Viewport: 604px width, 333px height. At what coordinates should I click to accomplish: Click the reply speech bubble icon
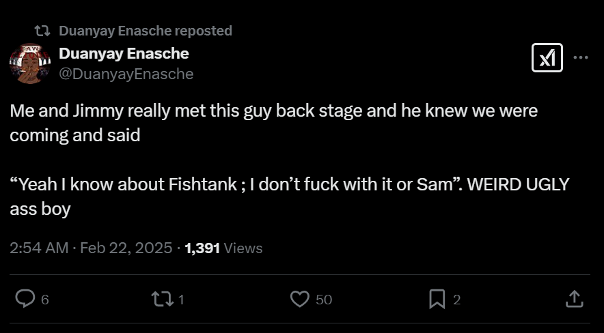25,299
